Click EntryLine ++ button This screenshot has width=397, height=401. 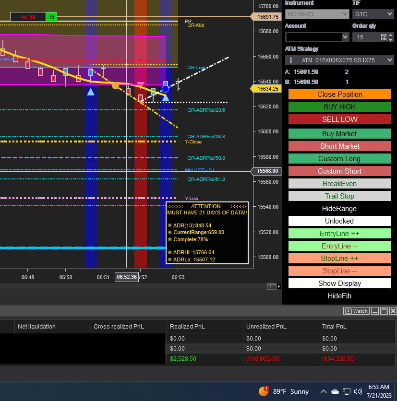click(339, 234)
